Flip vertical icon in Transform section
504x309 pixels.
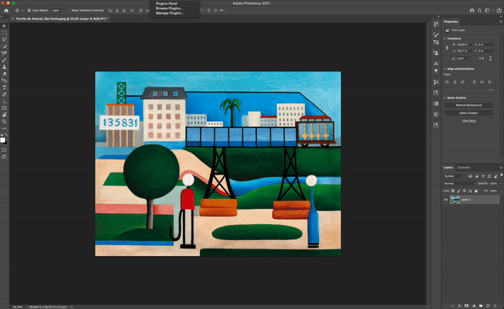(x=491, y=59)
